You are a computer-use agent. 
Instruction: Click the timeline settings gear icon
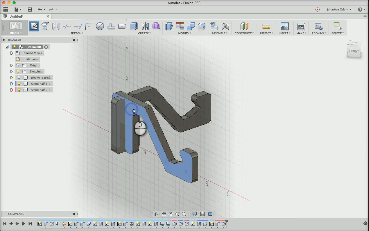click(x=365, y=223)
